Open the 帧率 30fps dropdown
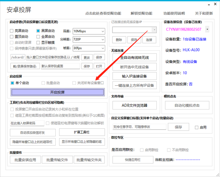 [x=89, y=48]
